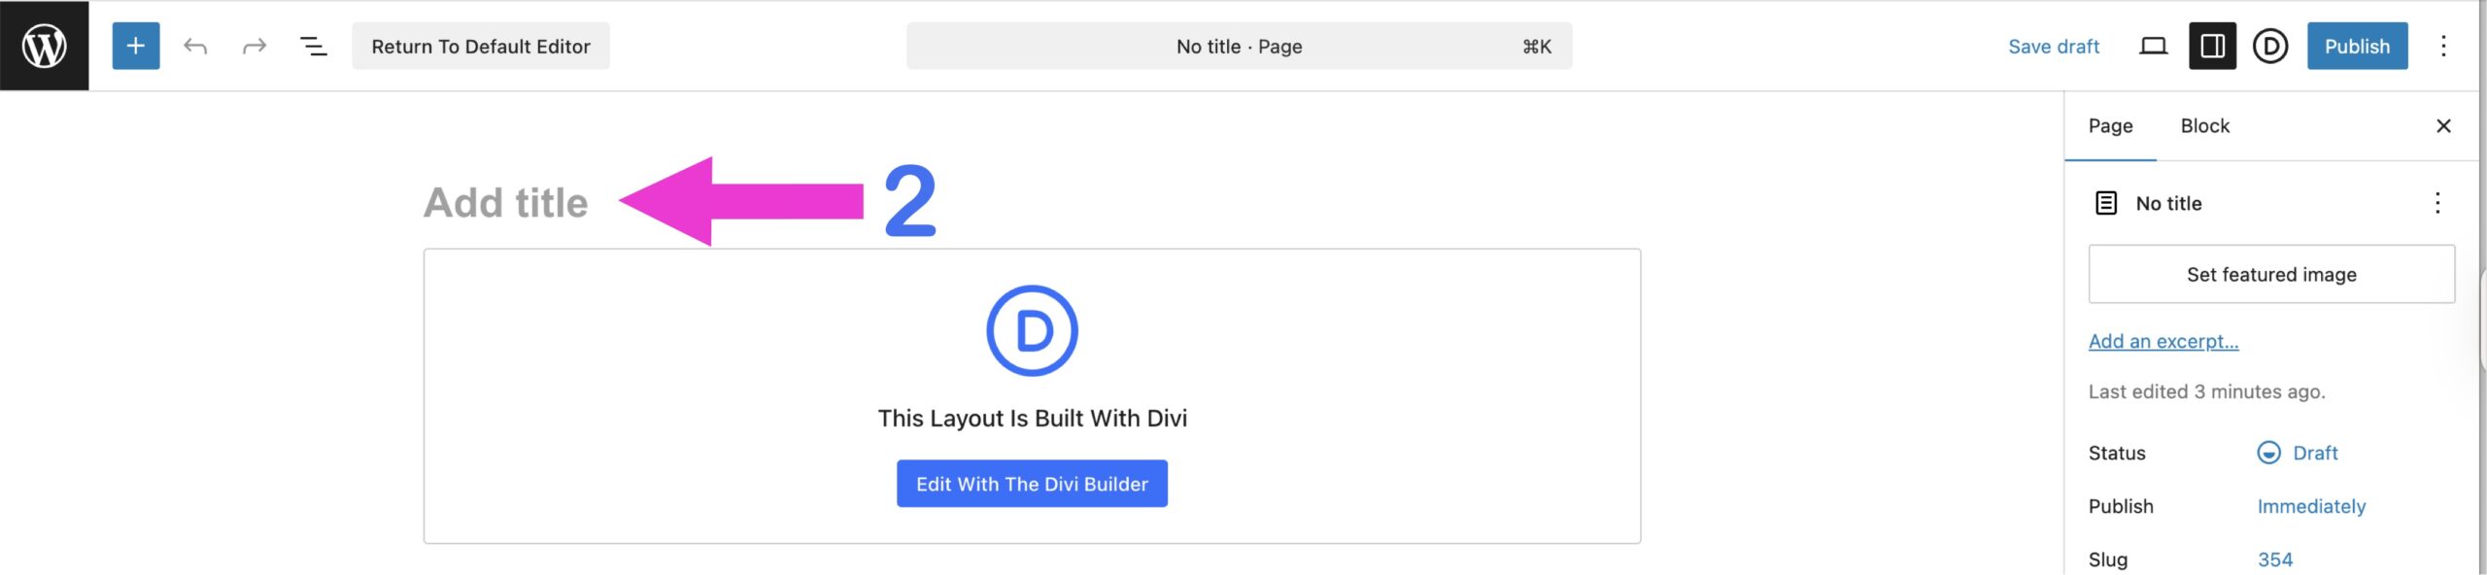Close the settings sidebar
Viewport: 2487px width, 575px height.
click(x=2443, y=126)
